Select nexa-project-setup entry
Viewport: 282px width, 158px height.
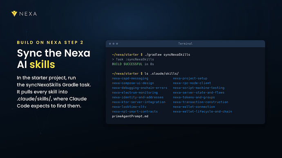190,78
